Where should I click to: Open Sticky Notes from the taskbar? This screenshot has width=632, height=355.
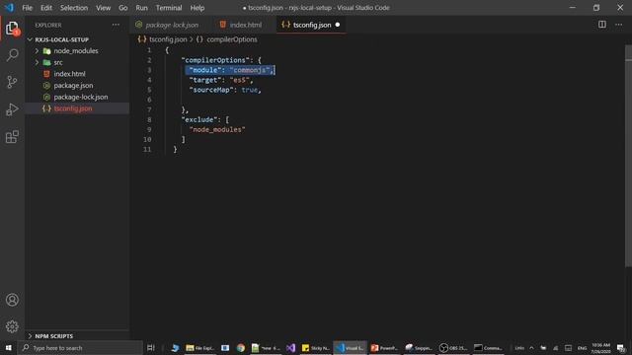[316, 348]
